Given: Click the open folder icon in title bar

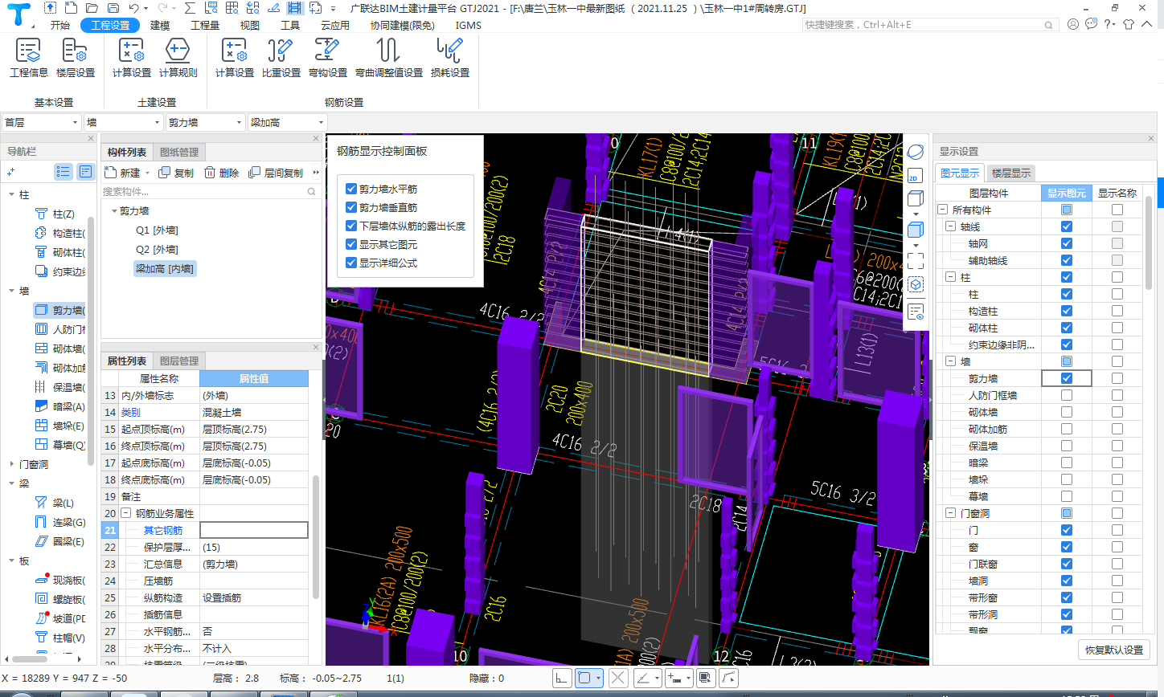Looking at the screenshot, I should pos(92,8).
